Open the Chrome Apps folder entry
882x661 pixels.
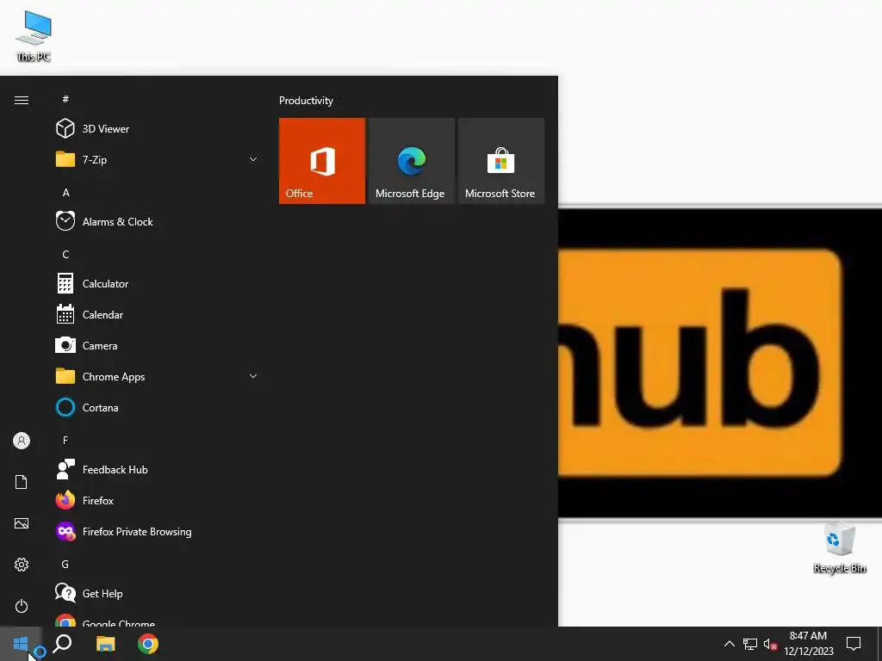pos(158,376)
